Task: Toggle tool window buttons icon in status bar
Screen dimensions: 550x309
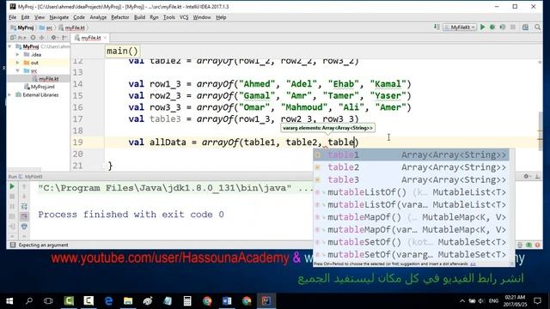Action: coord(13,245)
